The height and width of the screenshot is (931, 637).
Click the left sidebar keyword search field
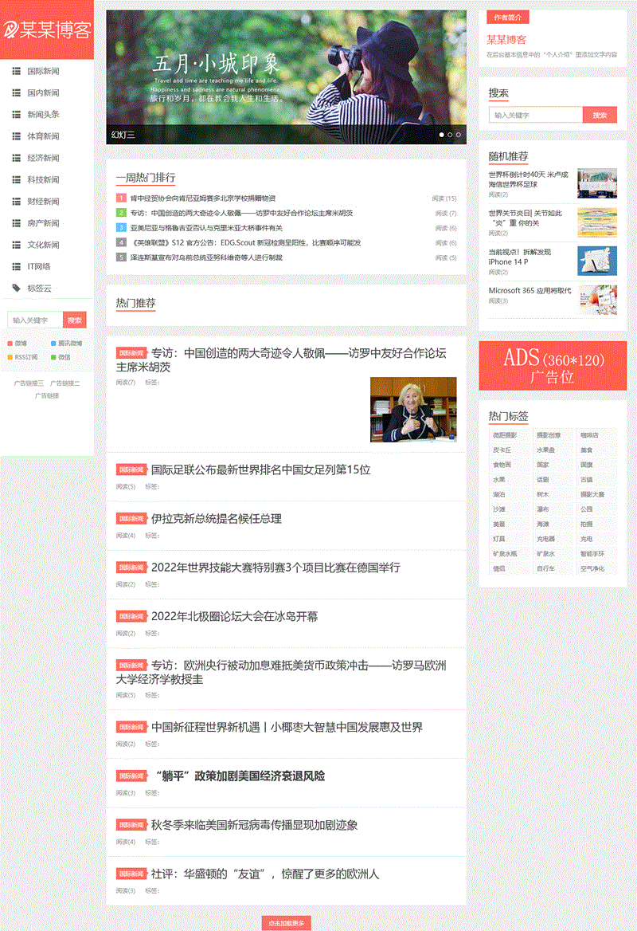tap(35, 320)
